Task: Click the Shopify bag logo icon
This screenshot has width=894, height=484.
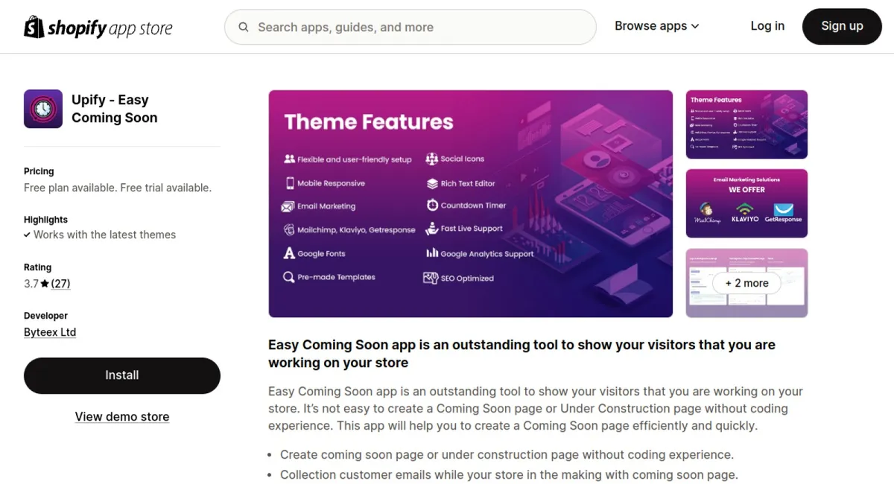Action: tap(34, 27)
